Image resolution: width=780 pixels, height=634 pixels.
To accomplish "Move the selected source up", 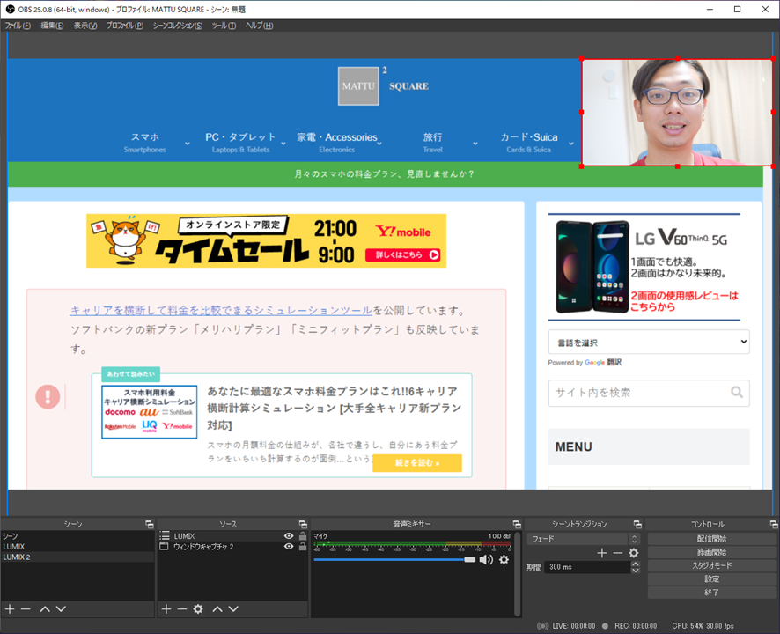I will tap(217, 609).
